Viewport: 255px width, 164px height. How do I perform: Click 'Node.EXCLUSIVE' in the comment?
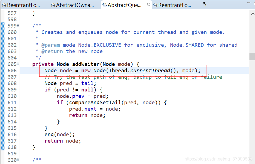coord(100,45)
